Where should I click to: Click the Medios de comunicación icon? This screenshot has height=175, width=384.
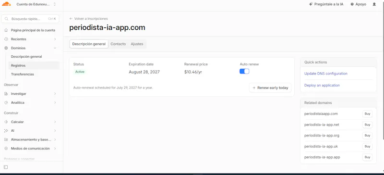(x=6, y=149)
